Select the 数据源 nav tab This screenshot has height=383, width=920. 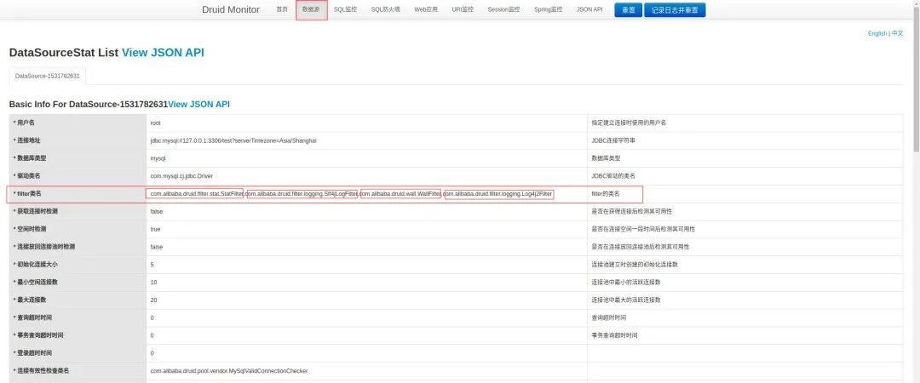[x=312, y=10]
